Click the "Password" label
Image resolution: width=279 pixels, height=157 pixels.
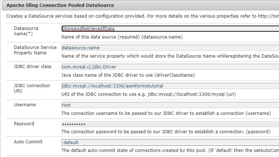(24, 124)
